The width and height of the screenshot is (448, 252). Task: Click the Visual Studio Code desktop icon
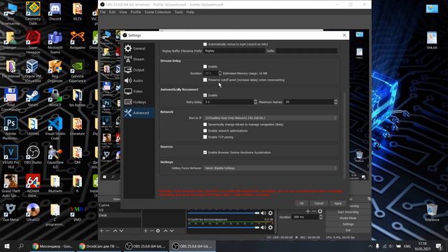[55, 127]
